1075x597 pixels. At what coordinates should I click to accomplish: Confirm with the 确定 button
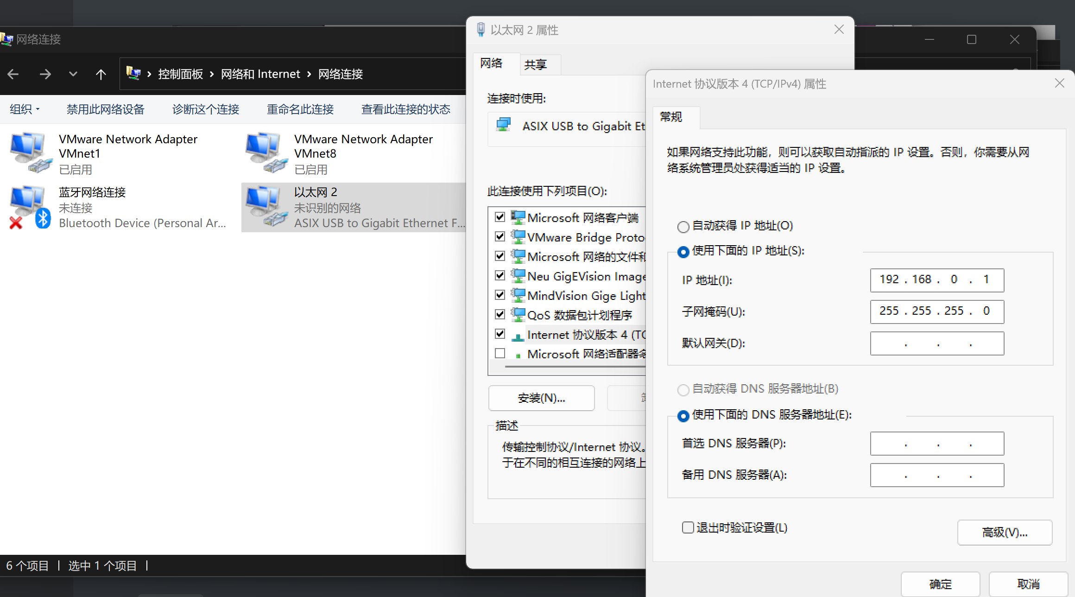[940, 584]
